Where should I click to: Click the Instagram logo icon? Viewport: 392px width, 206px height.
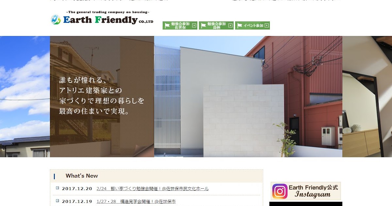click(x=280, y=191)
